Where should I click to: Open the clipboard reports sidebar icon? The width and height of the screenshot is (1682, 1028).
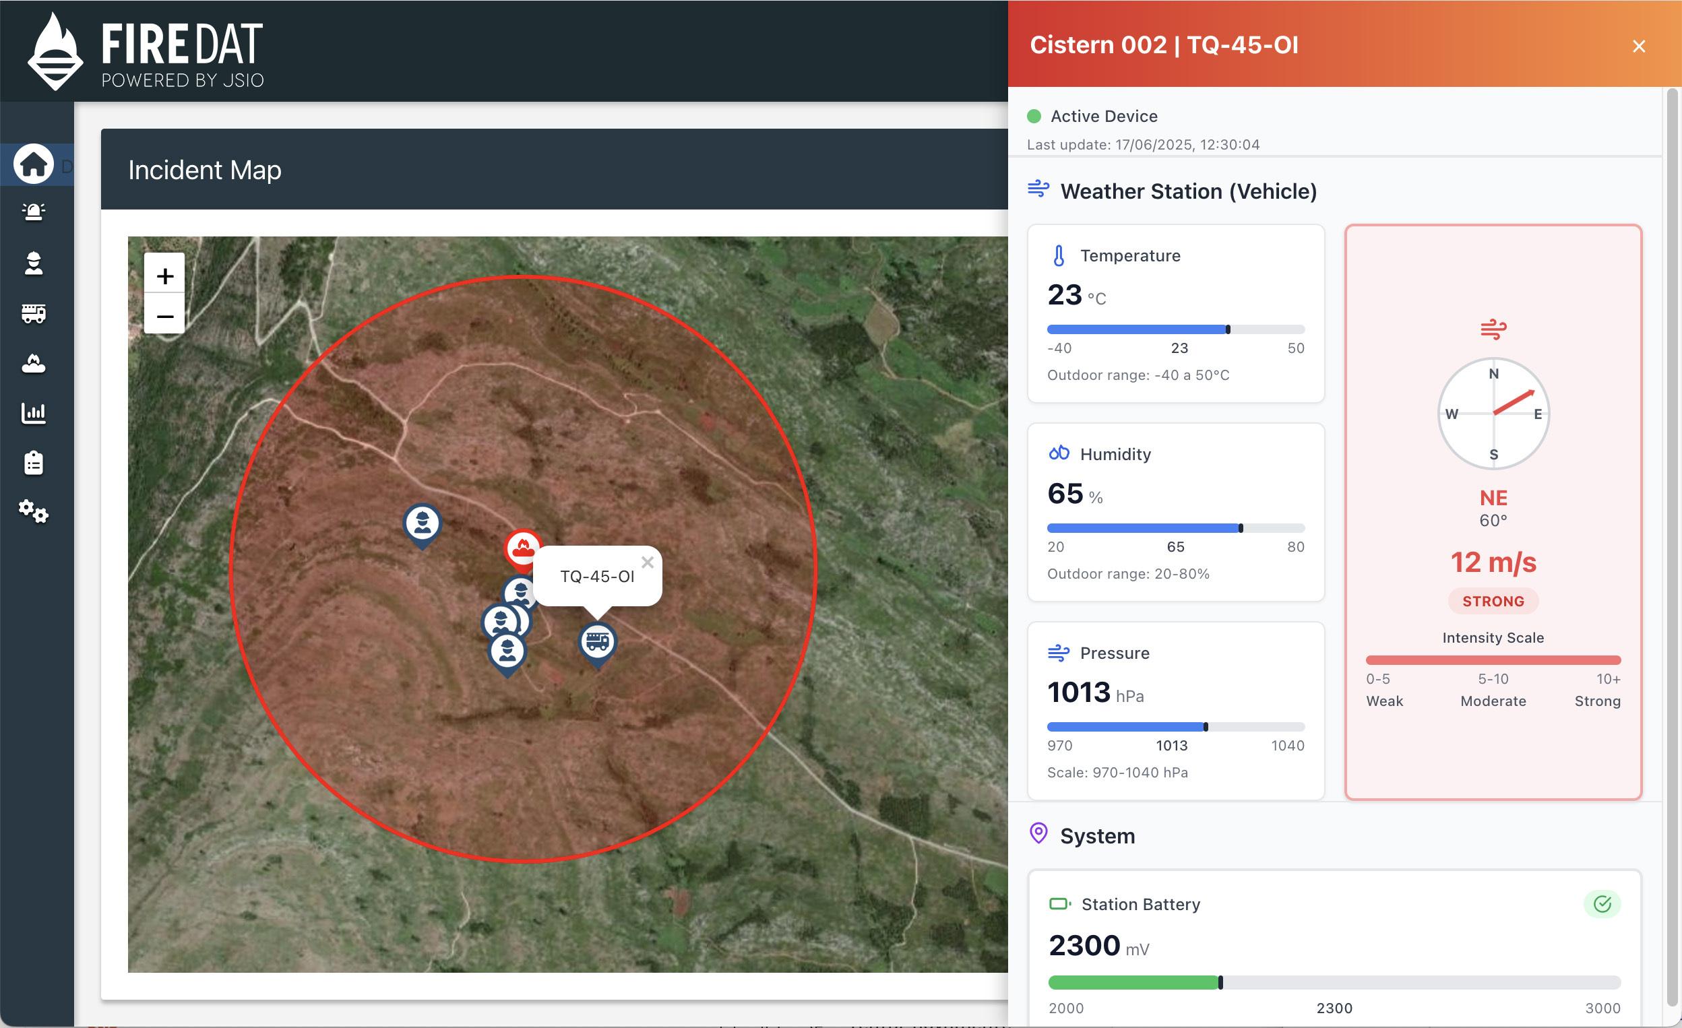point(34,463)
